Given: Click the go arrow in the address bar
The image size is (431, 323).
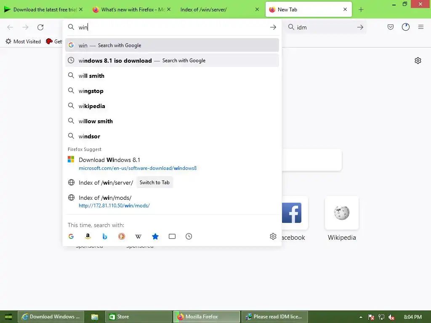Looking at the screenshot, I should (273, 27).
